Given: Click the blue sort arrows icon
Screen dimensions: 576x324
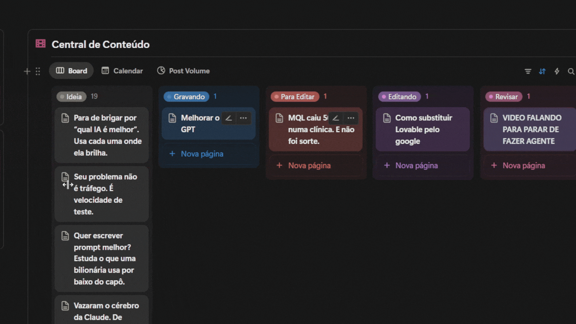Looking at the screenshot, I should coord(542,71).
